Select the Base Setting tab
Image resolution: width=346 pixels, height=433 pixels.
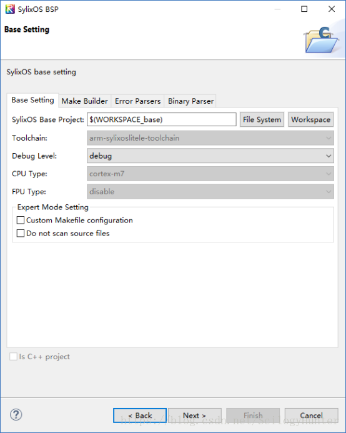[32, 100]
